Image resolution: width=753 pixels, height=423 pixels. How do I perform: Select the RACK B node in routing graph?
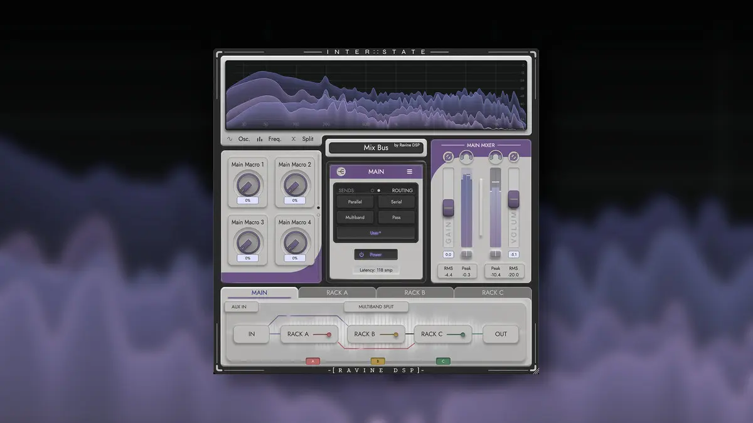point(376,334)
